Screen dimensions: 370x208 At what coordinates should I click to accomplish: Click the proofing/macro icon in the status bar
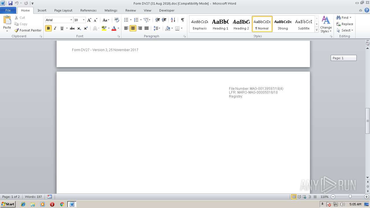coord(49,197)
